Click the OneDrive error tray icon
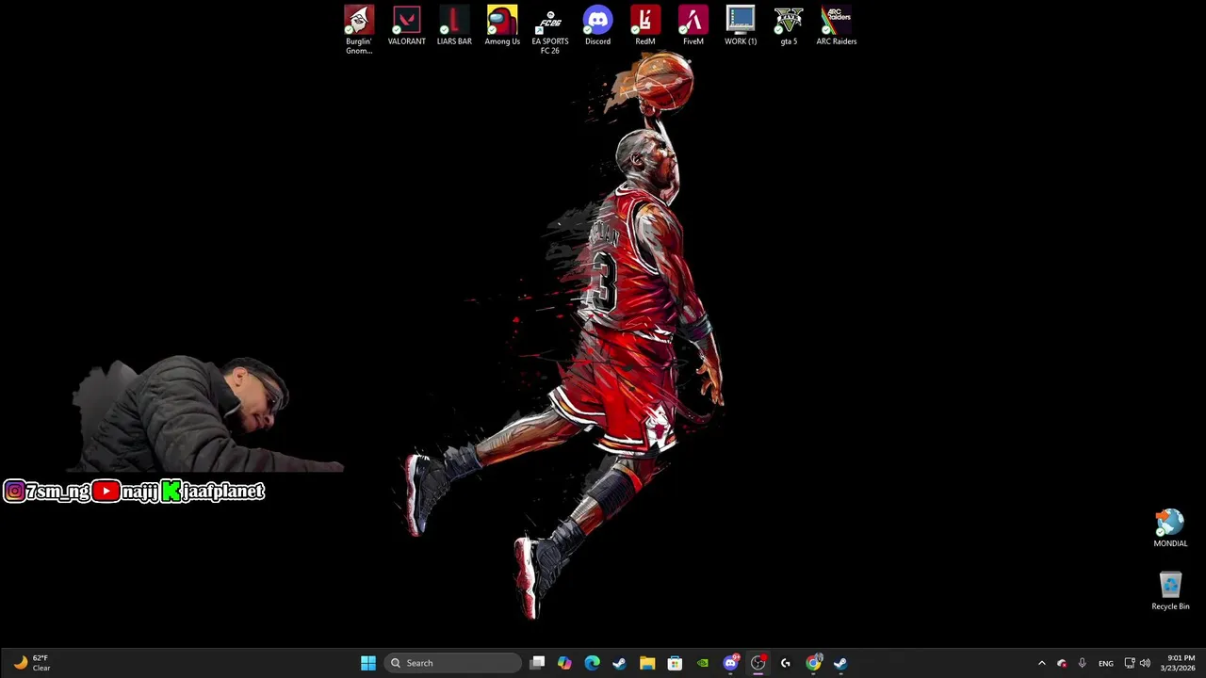Image resolution: width=1206 pixels, height=678 pixels. (x=1062, y=663)
